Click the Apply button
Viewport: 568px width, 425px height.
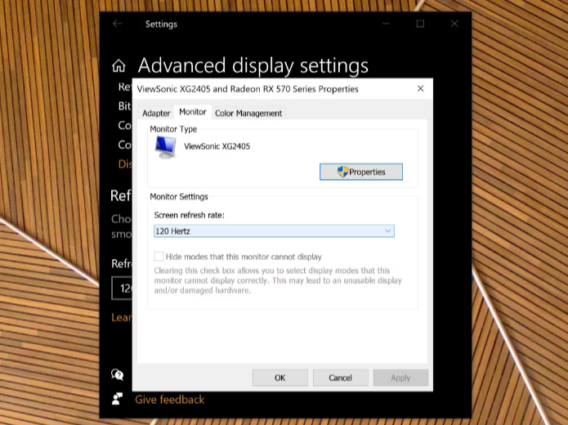coord(400,378)
